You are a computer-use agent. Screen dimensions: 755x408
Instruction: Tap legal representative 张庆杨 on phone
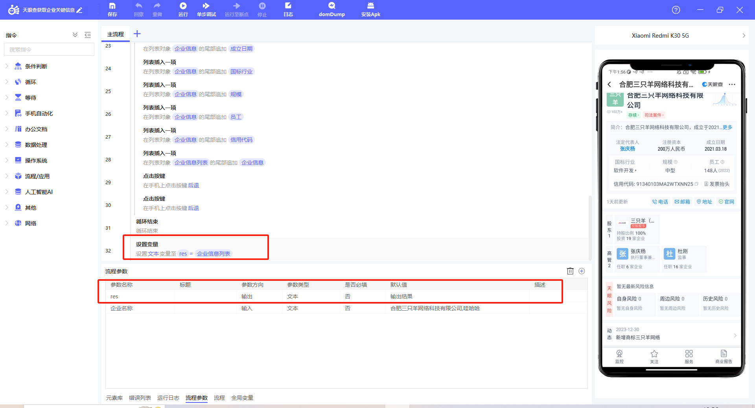[x=628, y=149]
